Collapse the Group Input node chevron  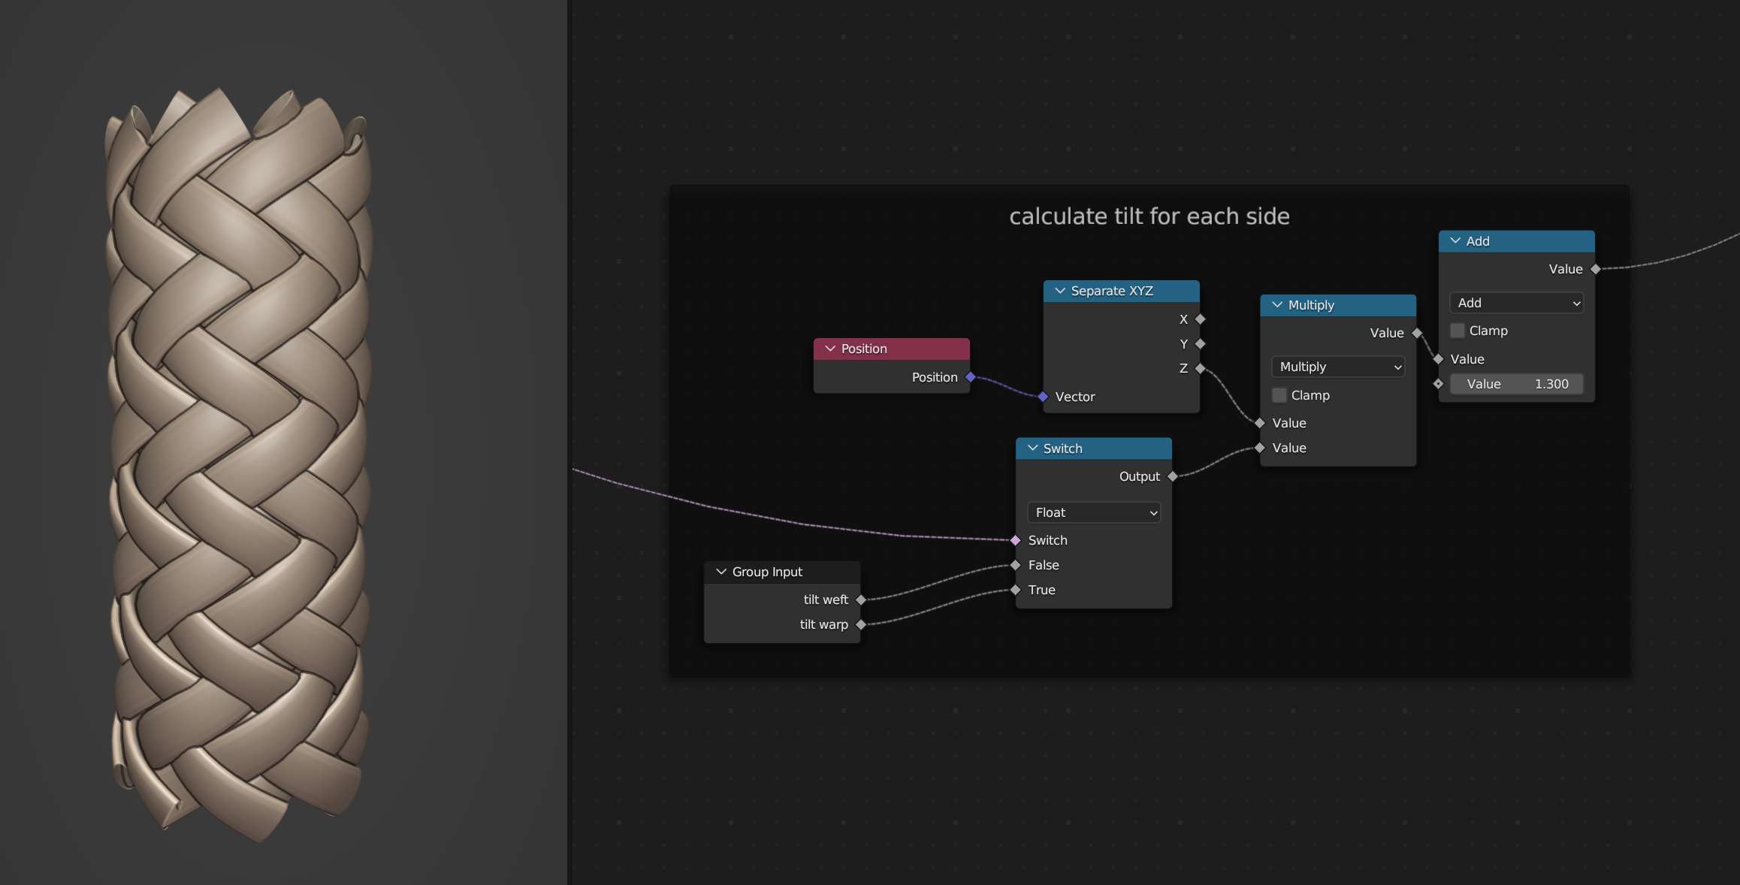click(x=720, y=572)
